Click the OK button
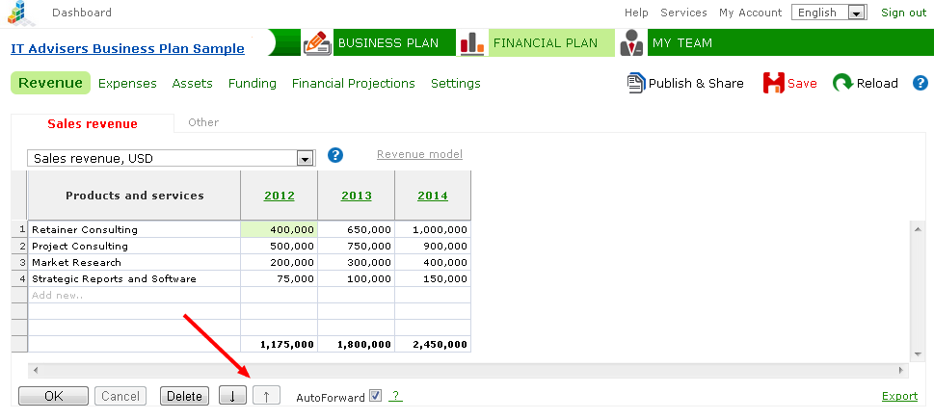Viewport: 934px width, 419px height. 54,396
